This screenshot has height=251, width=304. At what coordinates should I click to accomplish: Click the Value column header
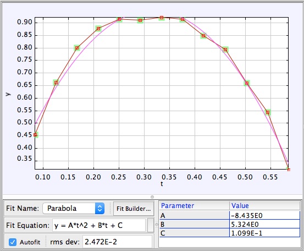[264, 206]
